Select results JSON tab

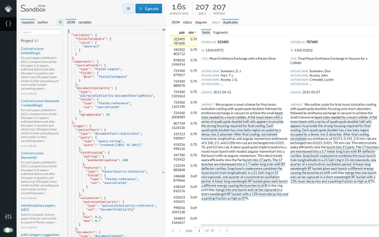(175, 22)
